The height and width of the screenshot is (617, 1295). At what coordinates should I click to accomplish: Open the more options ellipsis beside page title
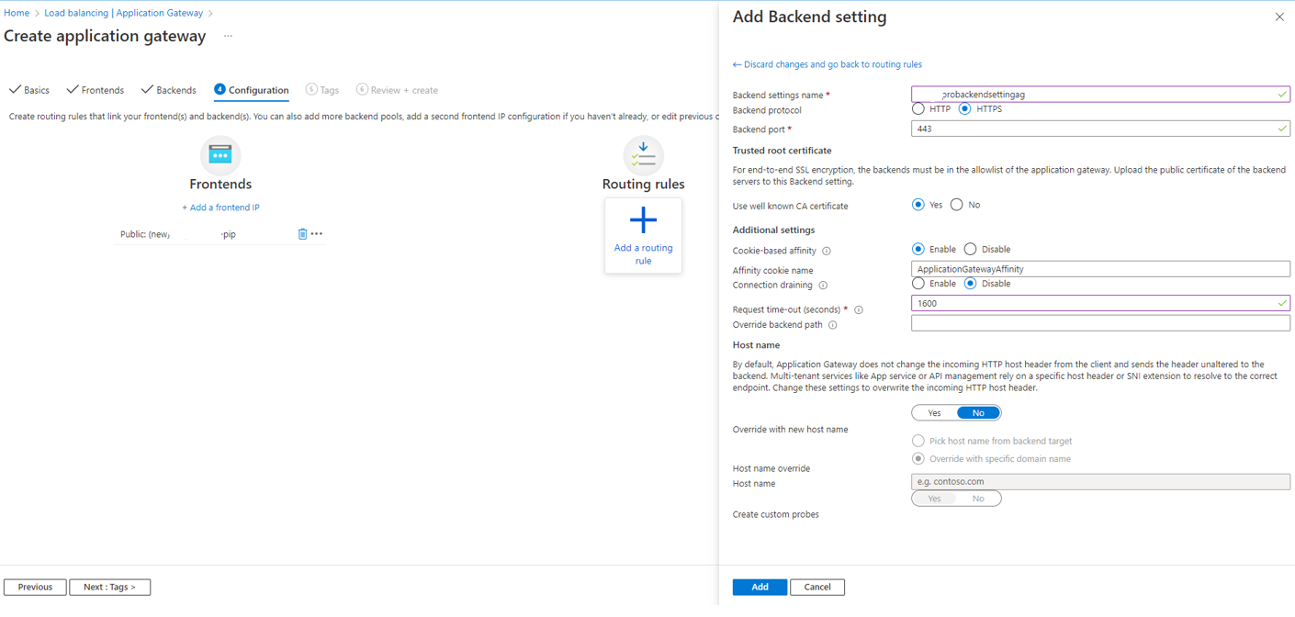click(x=228, y=37)
